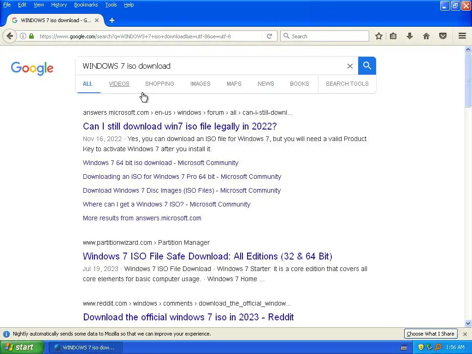
Task: Click the 1:56 AM taskbar clock
Action: point(455,347)
